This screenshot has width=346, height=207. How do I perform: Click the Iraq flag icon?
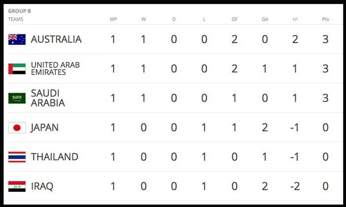[17, 187]
